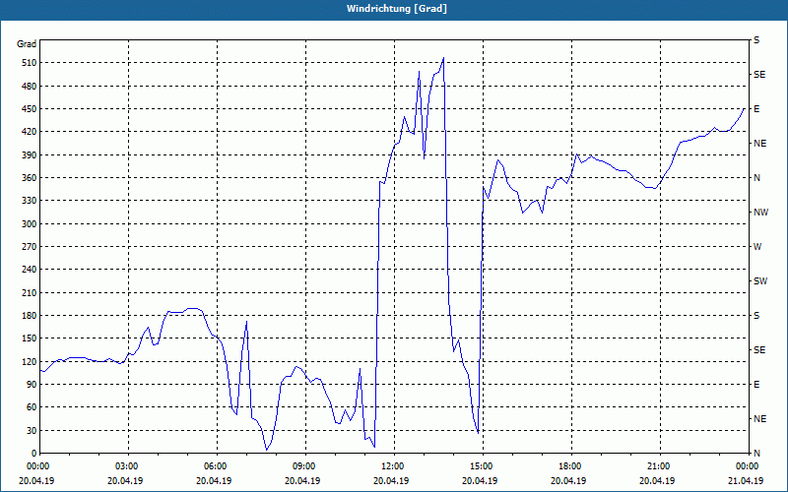This screenshot has width=788, height=492.
Task: Select the 20.04.19 date below 18:00
Action: [x=568, y=480]
